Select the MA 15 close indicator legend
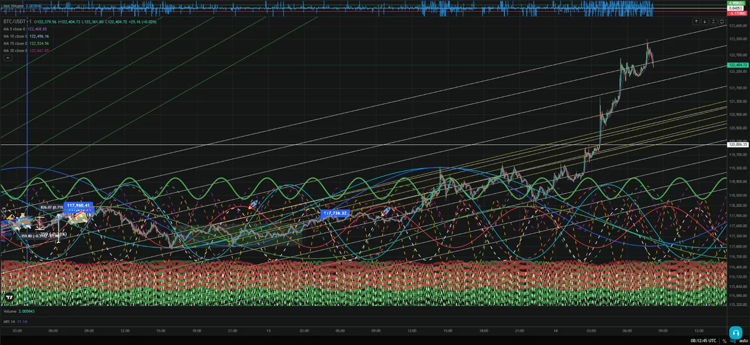This screenshot has width=750, height=345. tap(15, 43)
